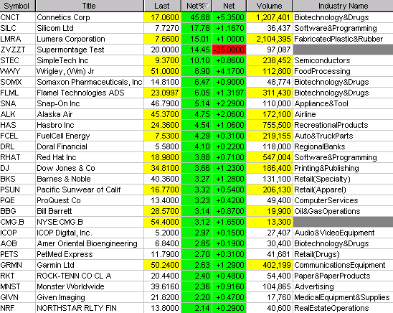The width and height of the screenshot is (393, 313).
Task: Click the CMG.B gray industry cell
Action: click(x=343, y=222)
